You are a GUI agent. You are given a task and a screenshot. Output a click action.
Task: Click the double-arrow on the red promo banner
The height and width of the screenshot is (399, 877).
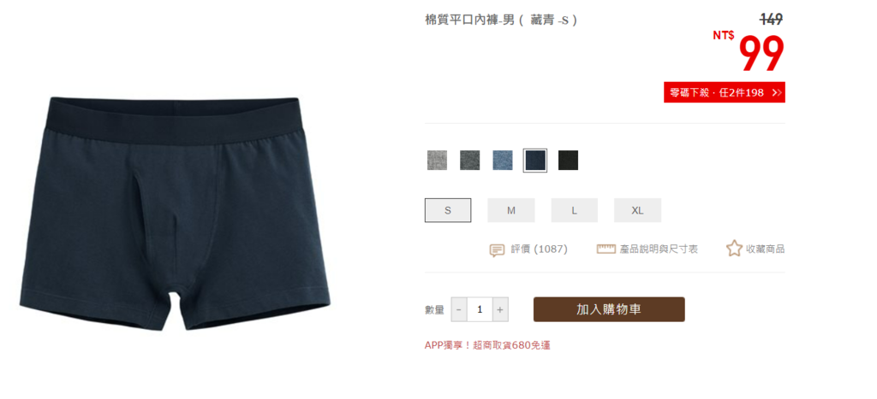point(776,92)
